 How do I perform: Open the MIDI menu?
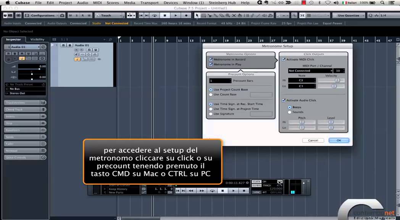97,3
